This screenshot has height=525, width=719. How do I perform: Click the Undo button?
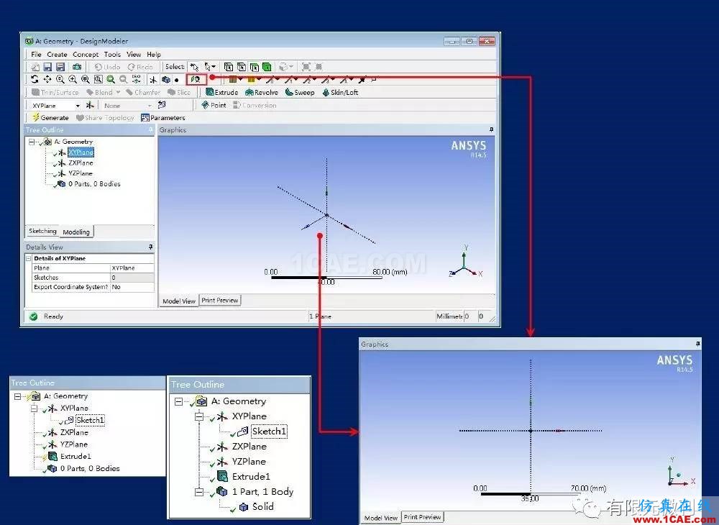pyautogui.click(x=107, y=67)
